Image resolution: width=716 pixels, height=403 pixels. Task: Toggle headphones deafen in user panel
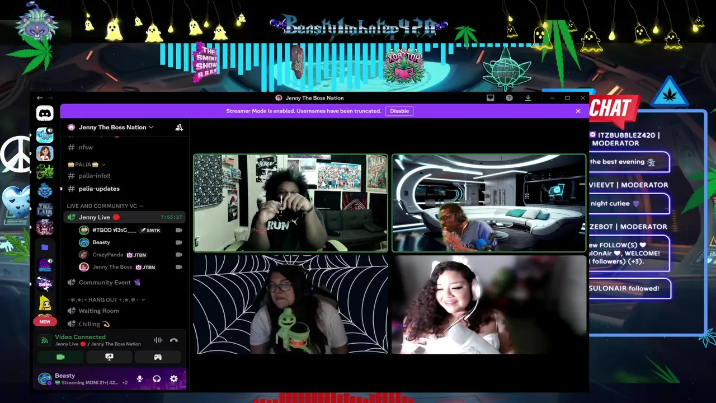(157, 379)
